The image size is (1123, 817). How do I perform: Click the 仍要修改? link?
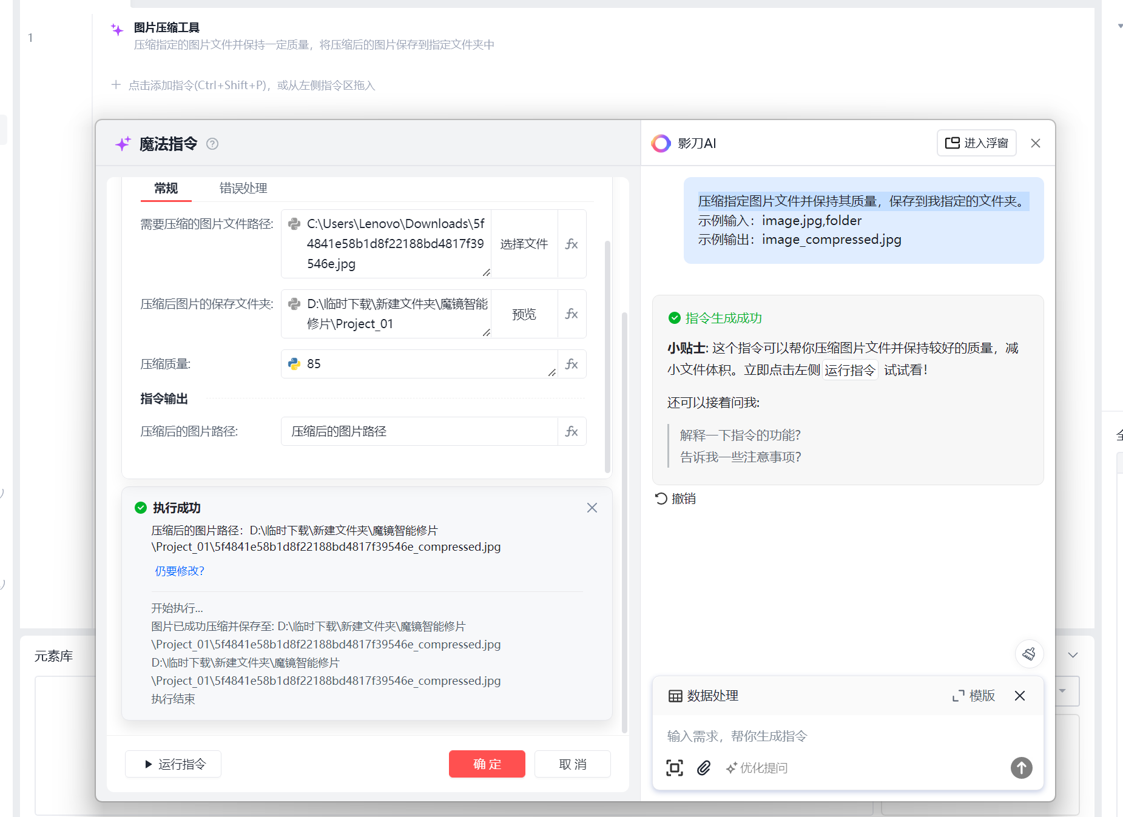(x=180, y=571)
